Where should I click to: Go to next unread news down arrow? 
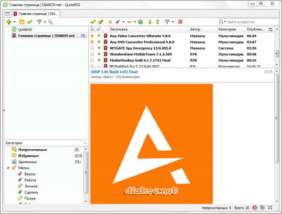pos(150,22)
